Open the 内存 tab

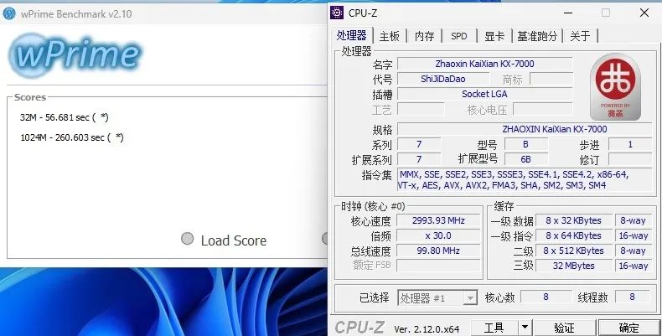tap(425, 36)
